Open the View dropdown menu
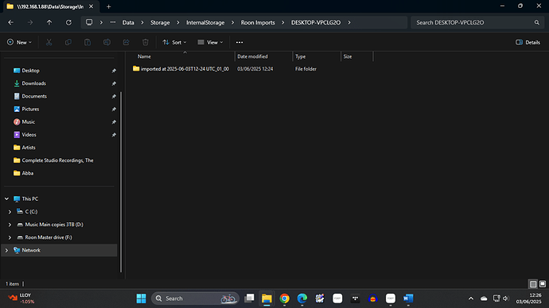 210,42
